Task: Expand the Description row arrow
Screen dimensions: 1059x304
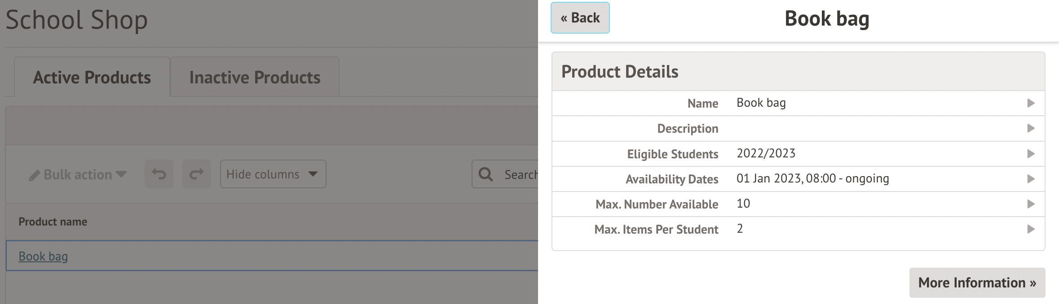Action: tap(1031, 128)
